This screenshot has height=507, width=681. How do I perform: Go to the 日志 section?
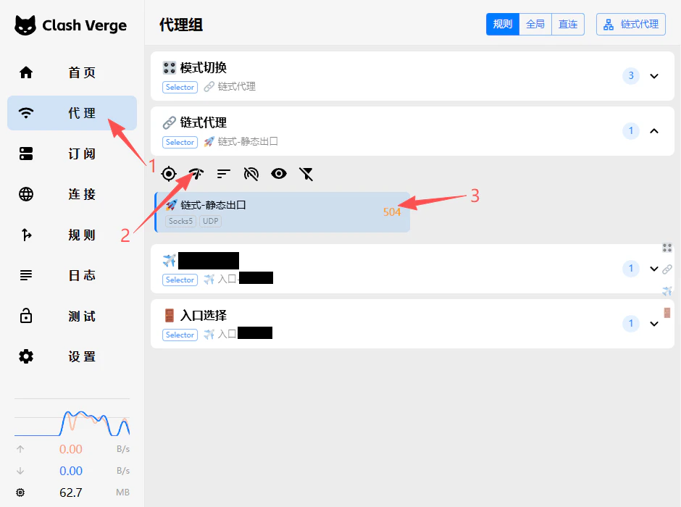[81, 275]
